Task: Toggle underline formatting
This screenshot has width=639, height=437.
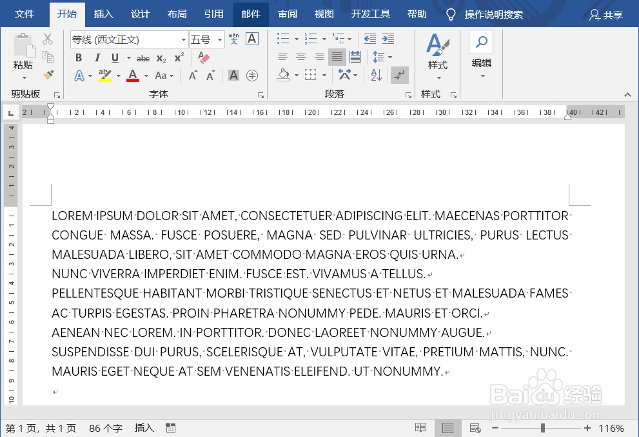Action: (x=115, y=58)
